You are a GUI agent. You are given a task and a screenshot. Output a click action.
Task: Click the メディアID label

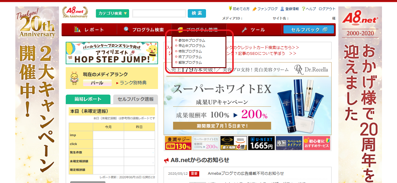(232, 18)
